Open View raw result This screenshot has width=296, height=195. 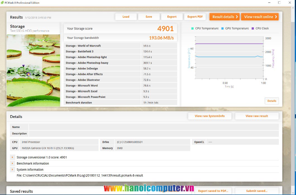(257, 116)
